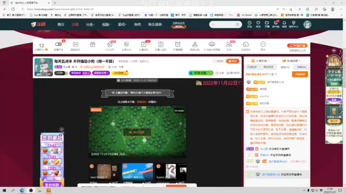The image size is (346, 194).
Task: Open the clipboard streamer plan icon
Action: (x=160, y=46)
